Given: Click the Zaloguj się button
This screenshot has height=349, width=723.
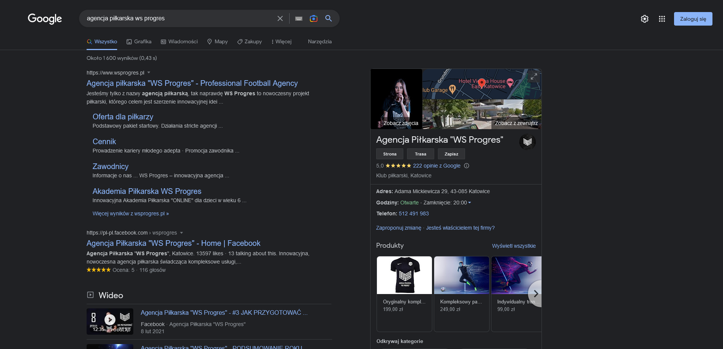Looking at the screenshot, I should tap(693, 19).
